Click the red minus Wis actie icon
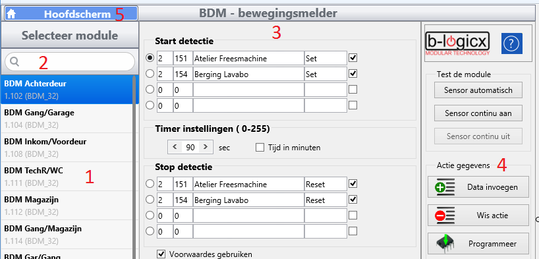Screen dimensions: 539x259 (445, 216)
